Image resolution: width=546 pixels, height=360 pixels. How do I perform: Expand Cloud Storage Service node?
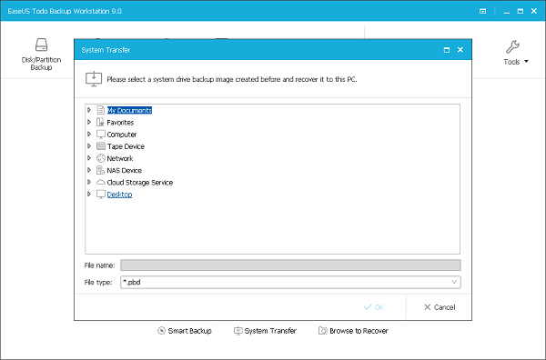89,182
